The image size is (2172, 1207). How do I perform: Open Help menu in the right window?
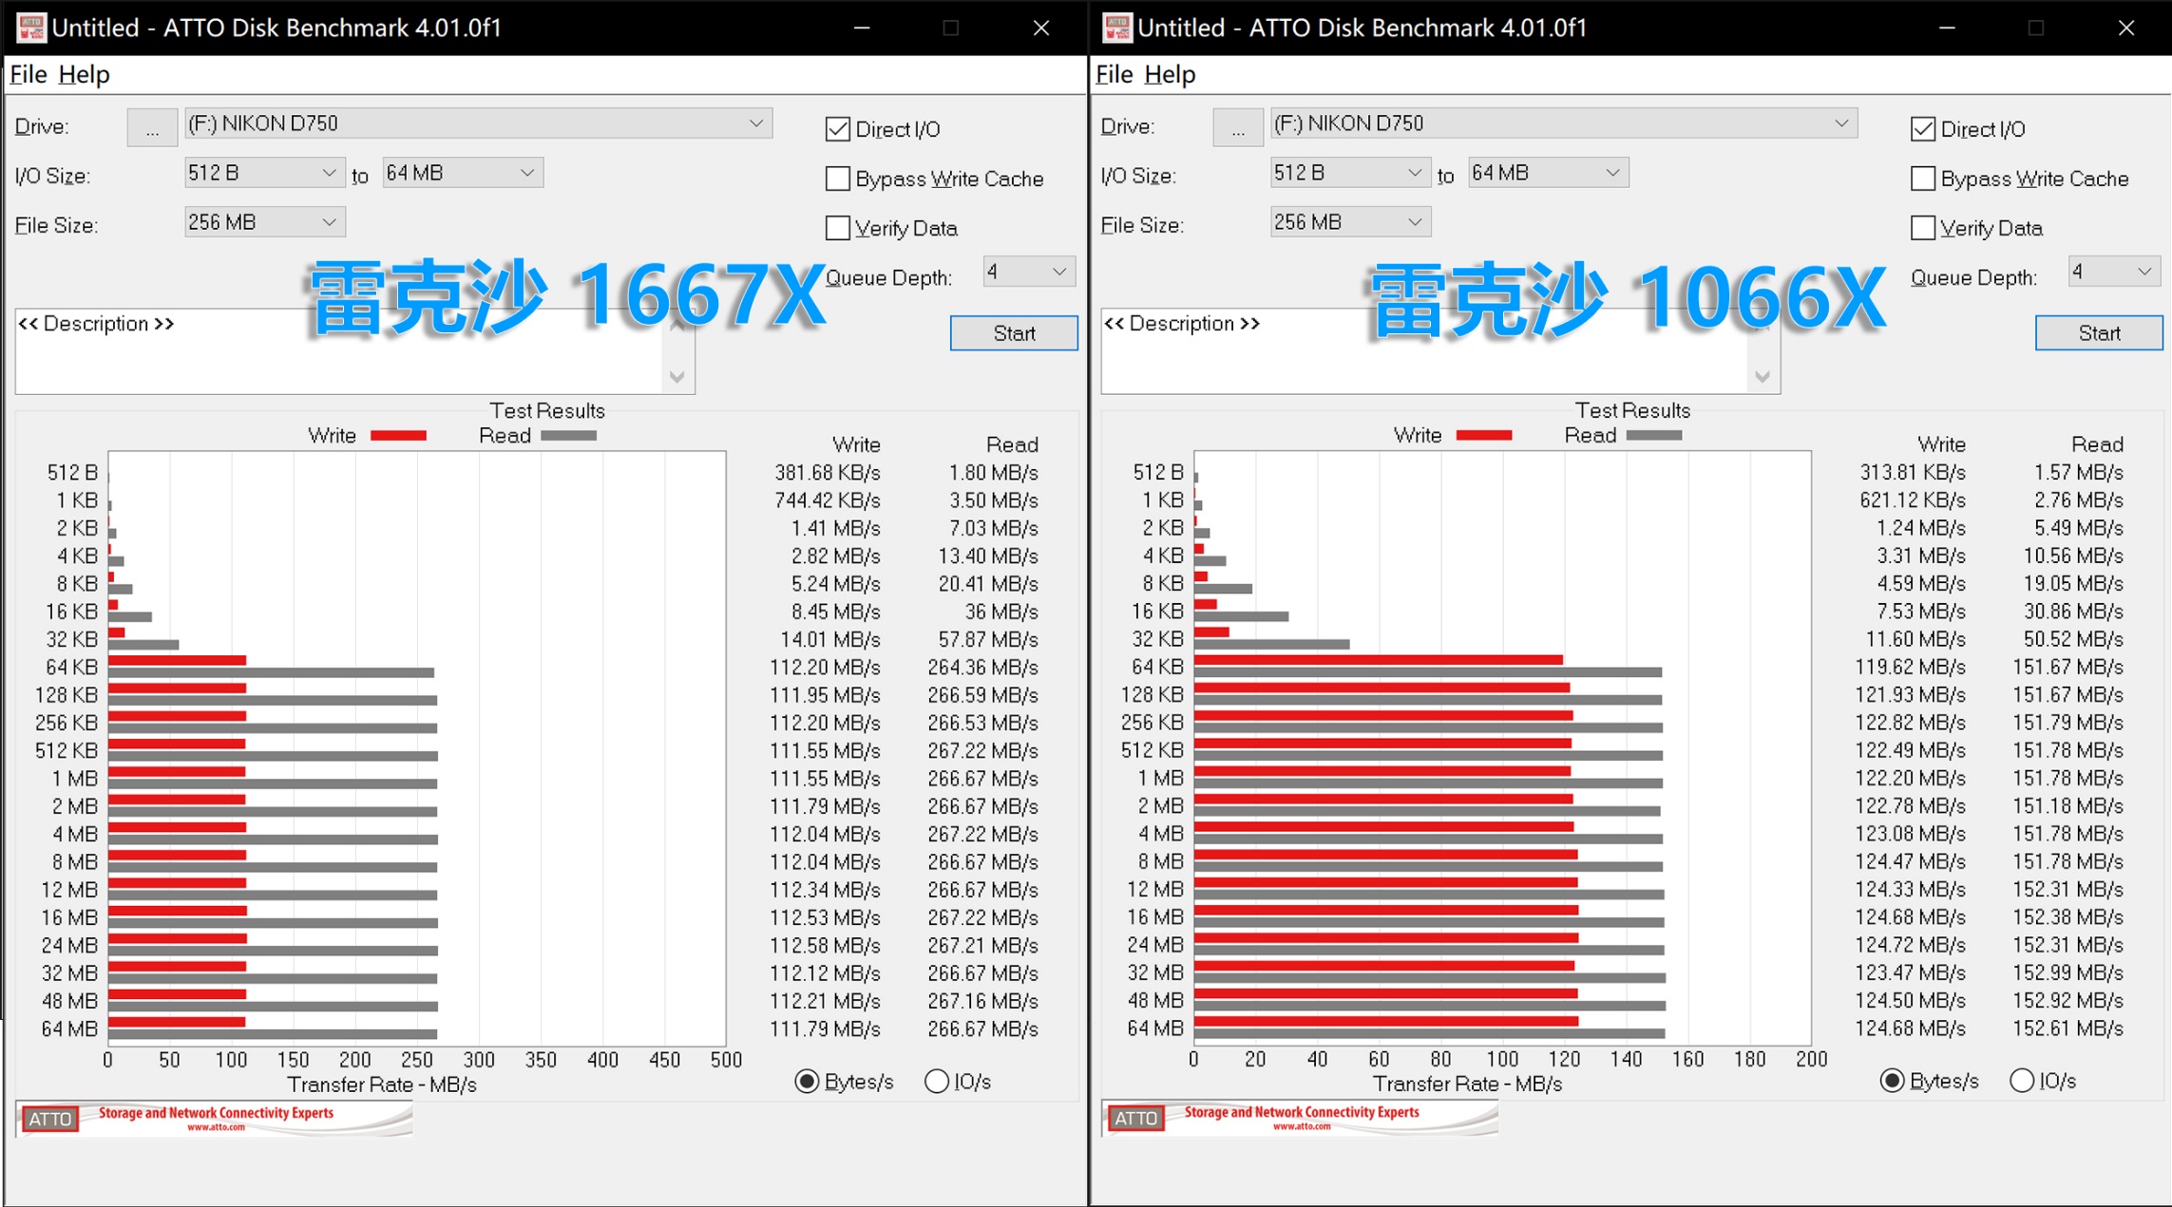[1169, 74]
